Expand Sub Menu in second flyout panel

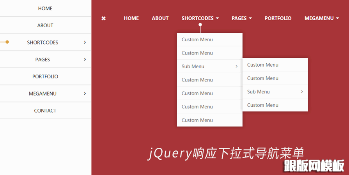(x=275, y=92)
